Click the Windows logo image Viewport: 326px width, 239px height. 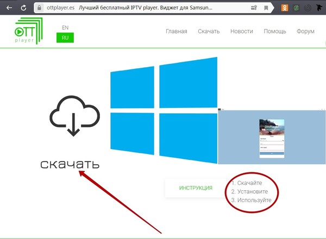coord(164,110)
